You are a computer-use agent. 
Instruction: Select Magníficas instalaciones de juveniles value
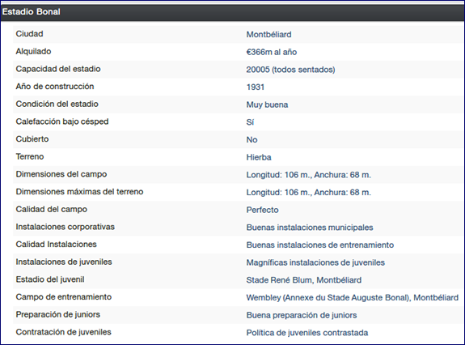coord(315,262)
